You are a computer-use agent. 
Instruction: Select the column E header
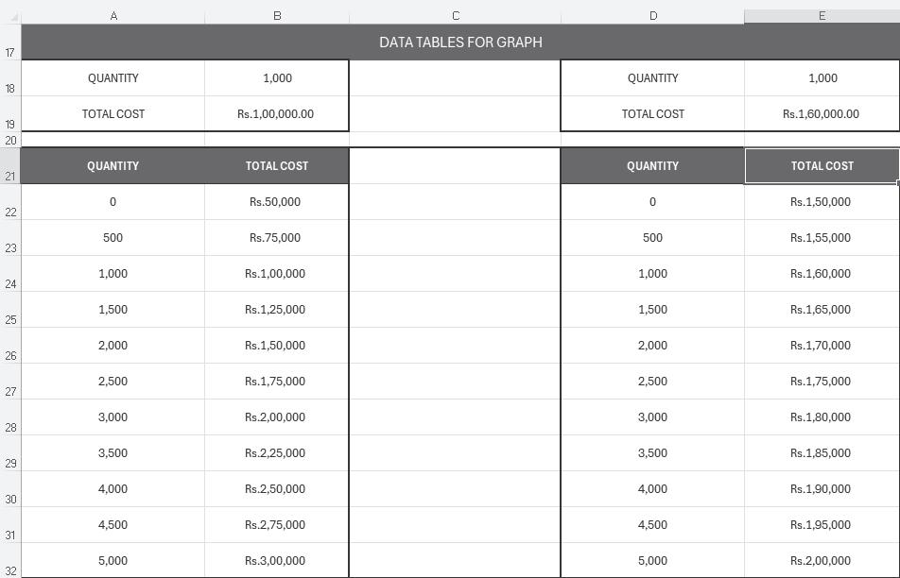click(822, 16)
